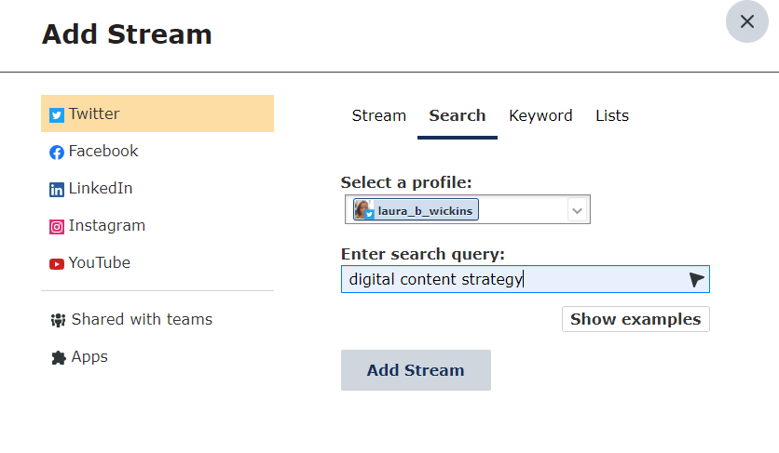The image size is (779, 453).
Task: Click the Apps puzzle piece icon
Action: click(x=59, y=358)
